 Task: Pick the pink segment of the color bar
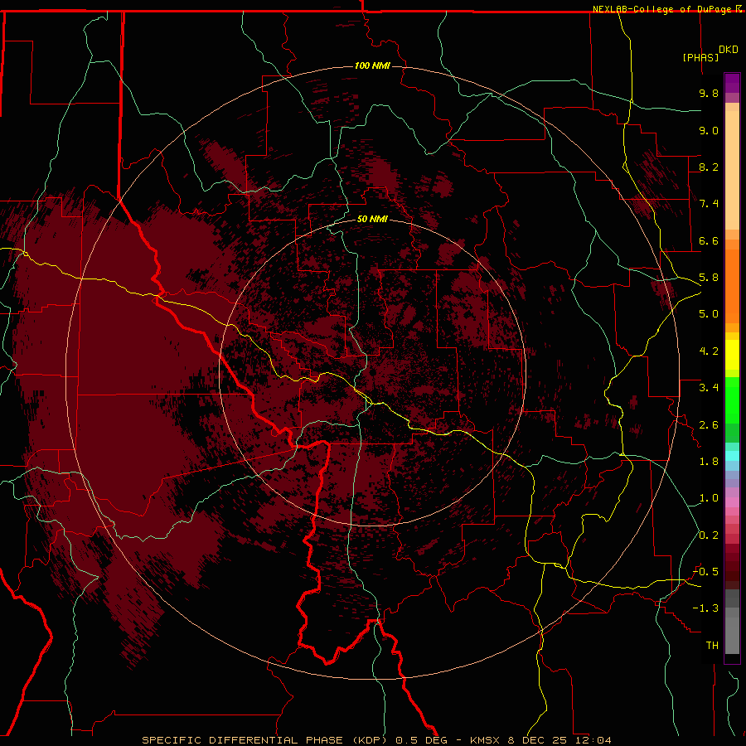(732, 502)
